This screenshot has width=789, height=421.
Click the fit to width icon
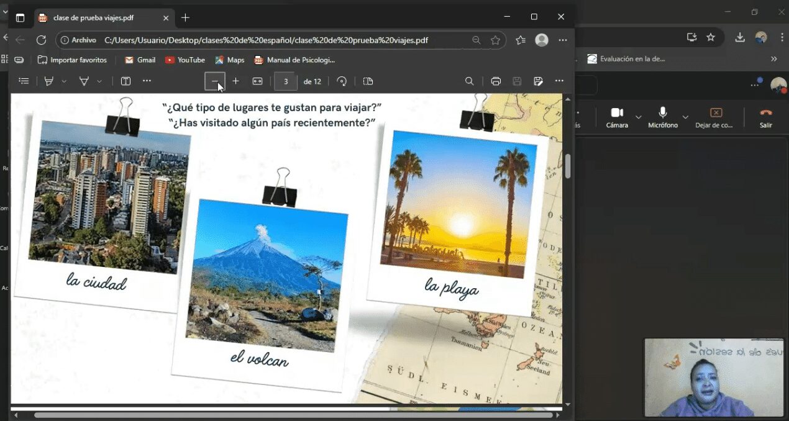(257, 81)
